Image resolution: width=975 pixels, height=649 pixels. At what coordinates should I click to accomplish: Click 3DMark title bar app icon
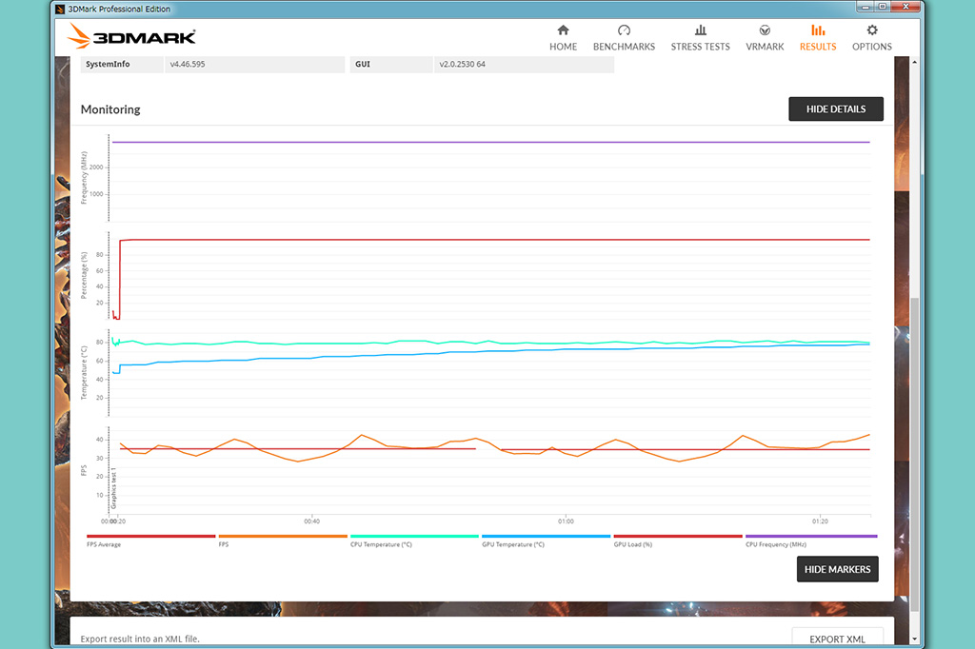tap(60, 9)
